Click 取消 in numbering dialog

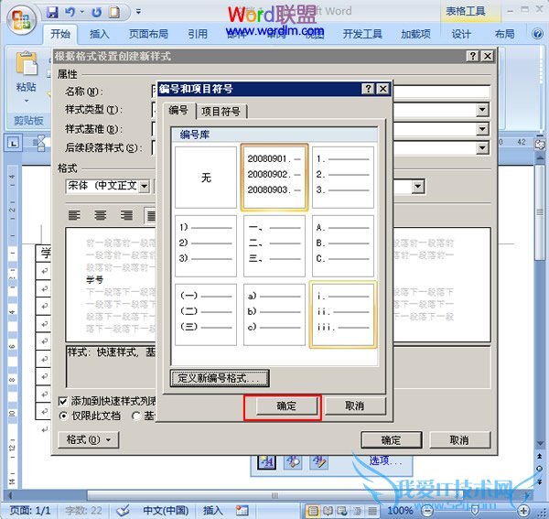355,406
